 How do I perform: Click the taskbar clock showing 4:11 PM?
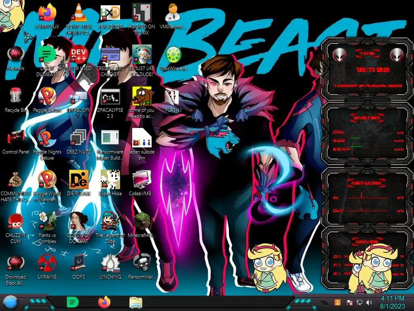click(x=392, y=302)
